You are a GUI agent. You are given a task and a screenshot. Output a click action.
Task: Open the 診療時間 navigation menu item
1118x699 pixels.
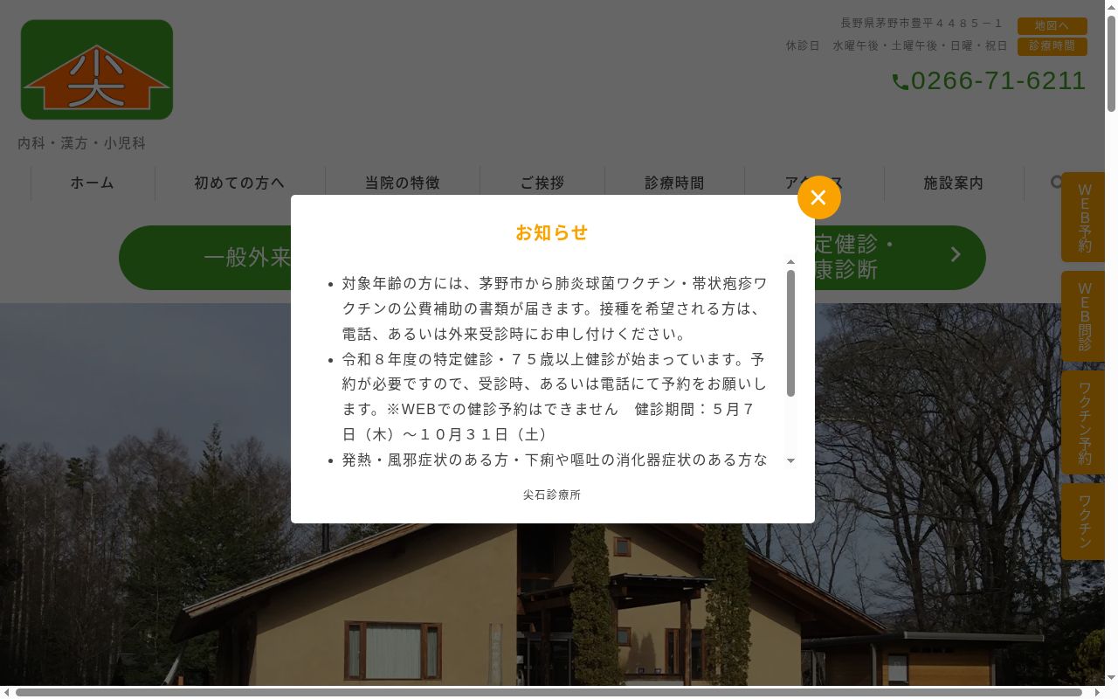675,183
